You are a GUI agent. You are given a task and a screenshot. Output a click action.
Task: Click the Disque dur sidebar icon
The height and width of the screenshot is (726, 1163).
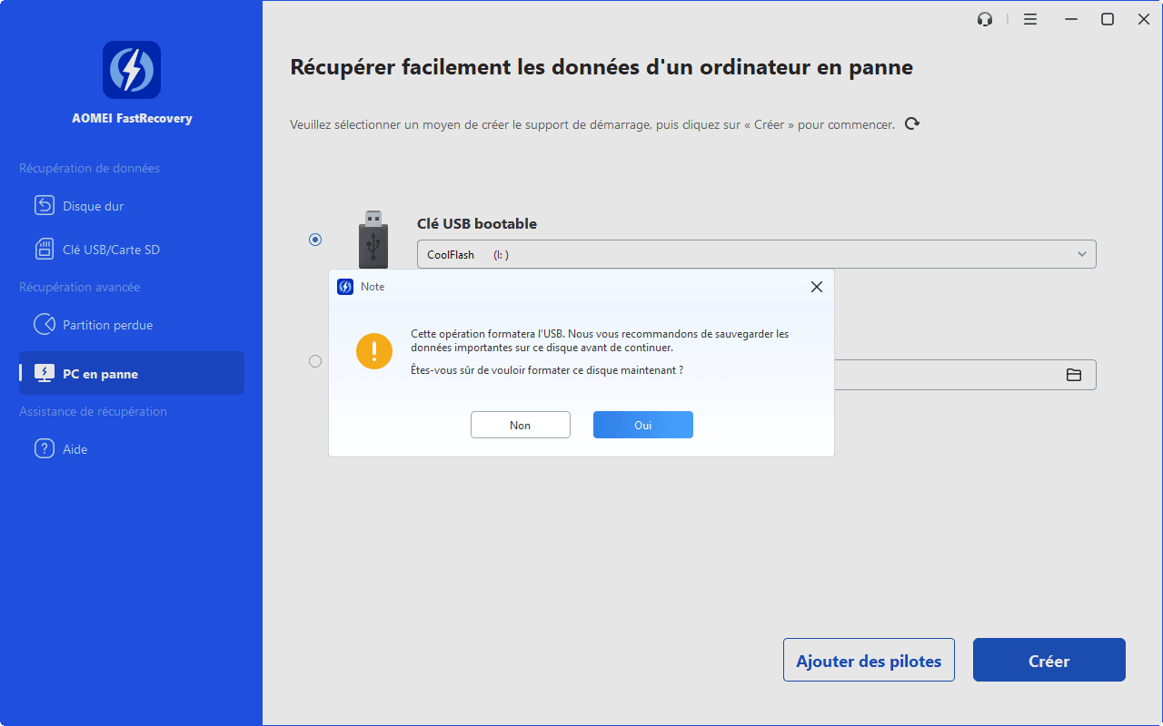tap(45, 206)
